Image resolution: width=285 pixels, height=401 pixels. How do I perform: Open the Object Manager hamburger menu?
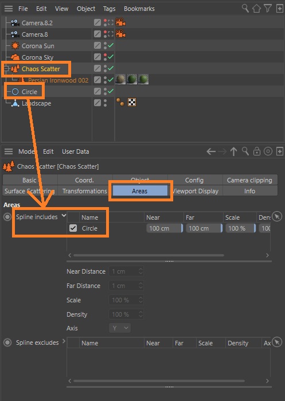coord(9,9)
